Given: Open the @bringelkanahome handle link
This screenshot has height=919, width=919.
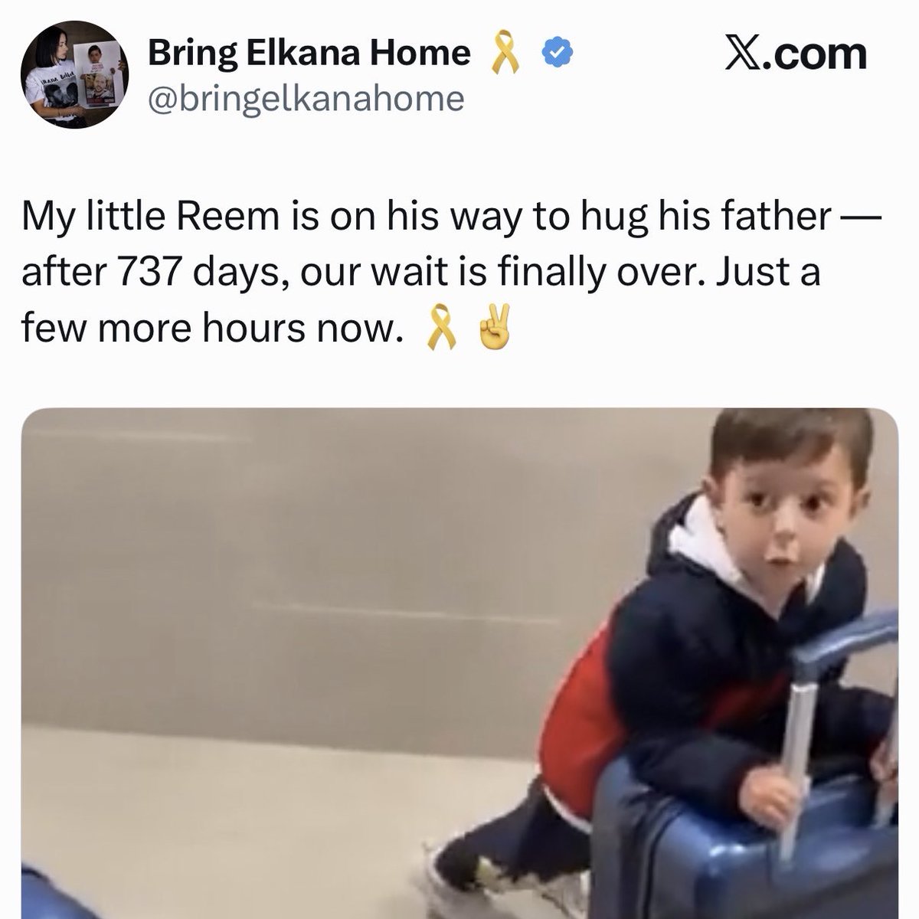Looking at the screenshot, I should pyautogui.click(x=306, y=98).
